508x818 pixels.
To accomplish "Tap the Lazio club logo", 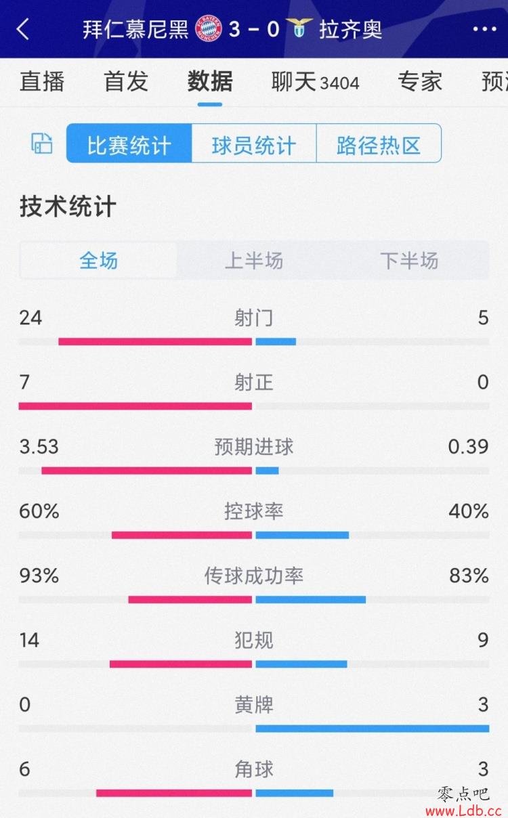I will (299, 28).
